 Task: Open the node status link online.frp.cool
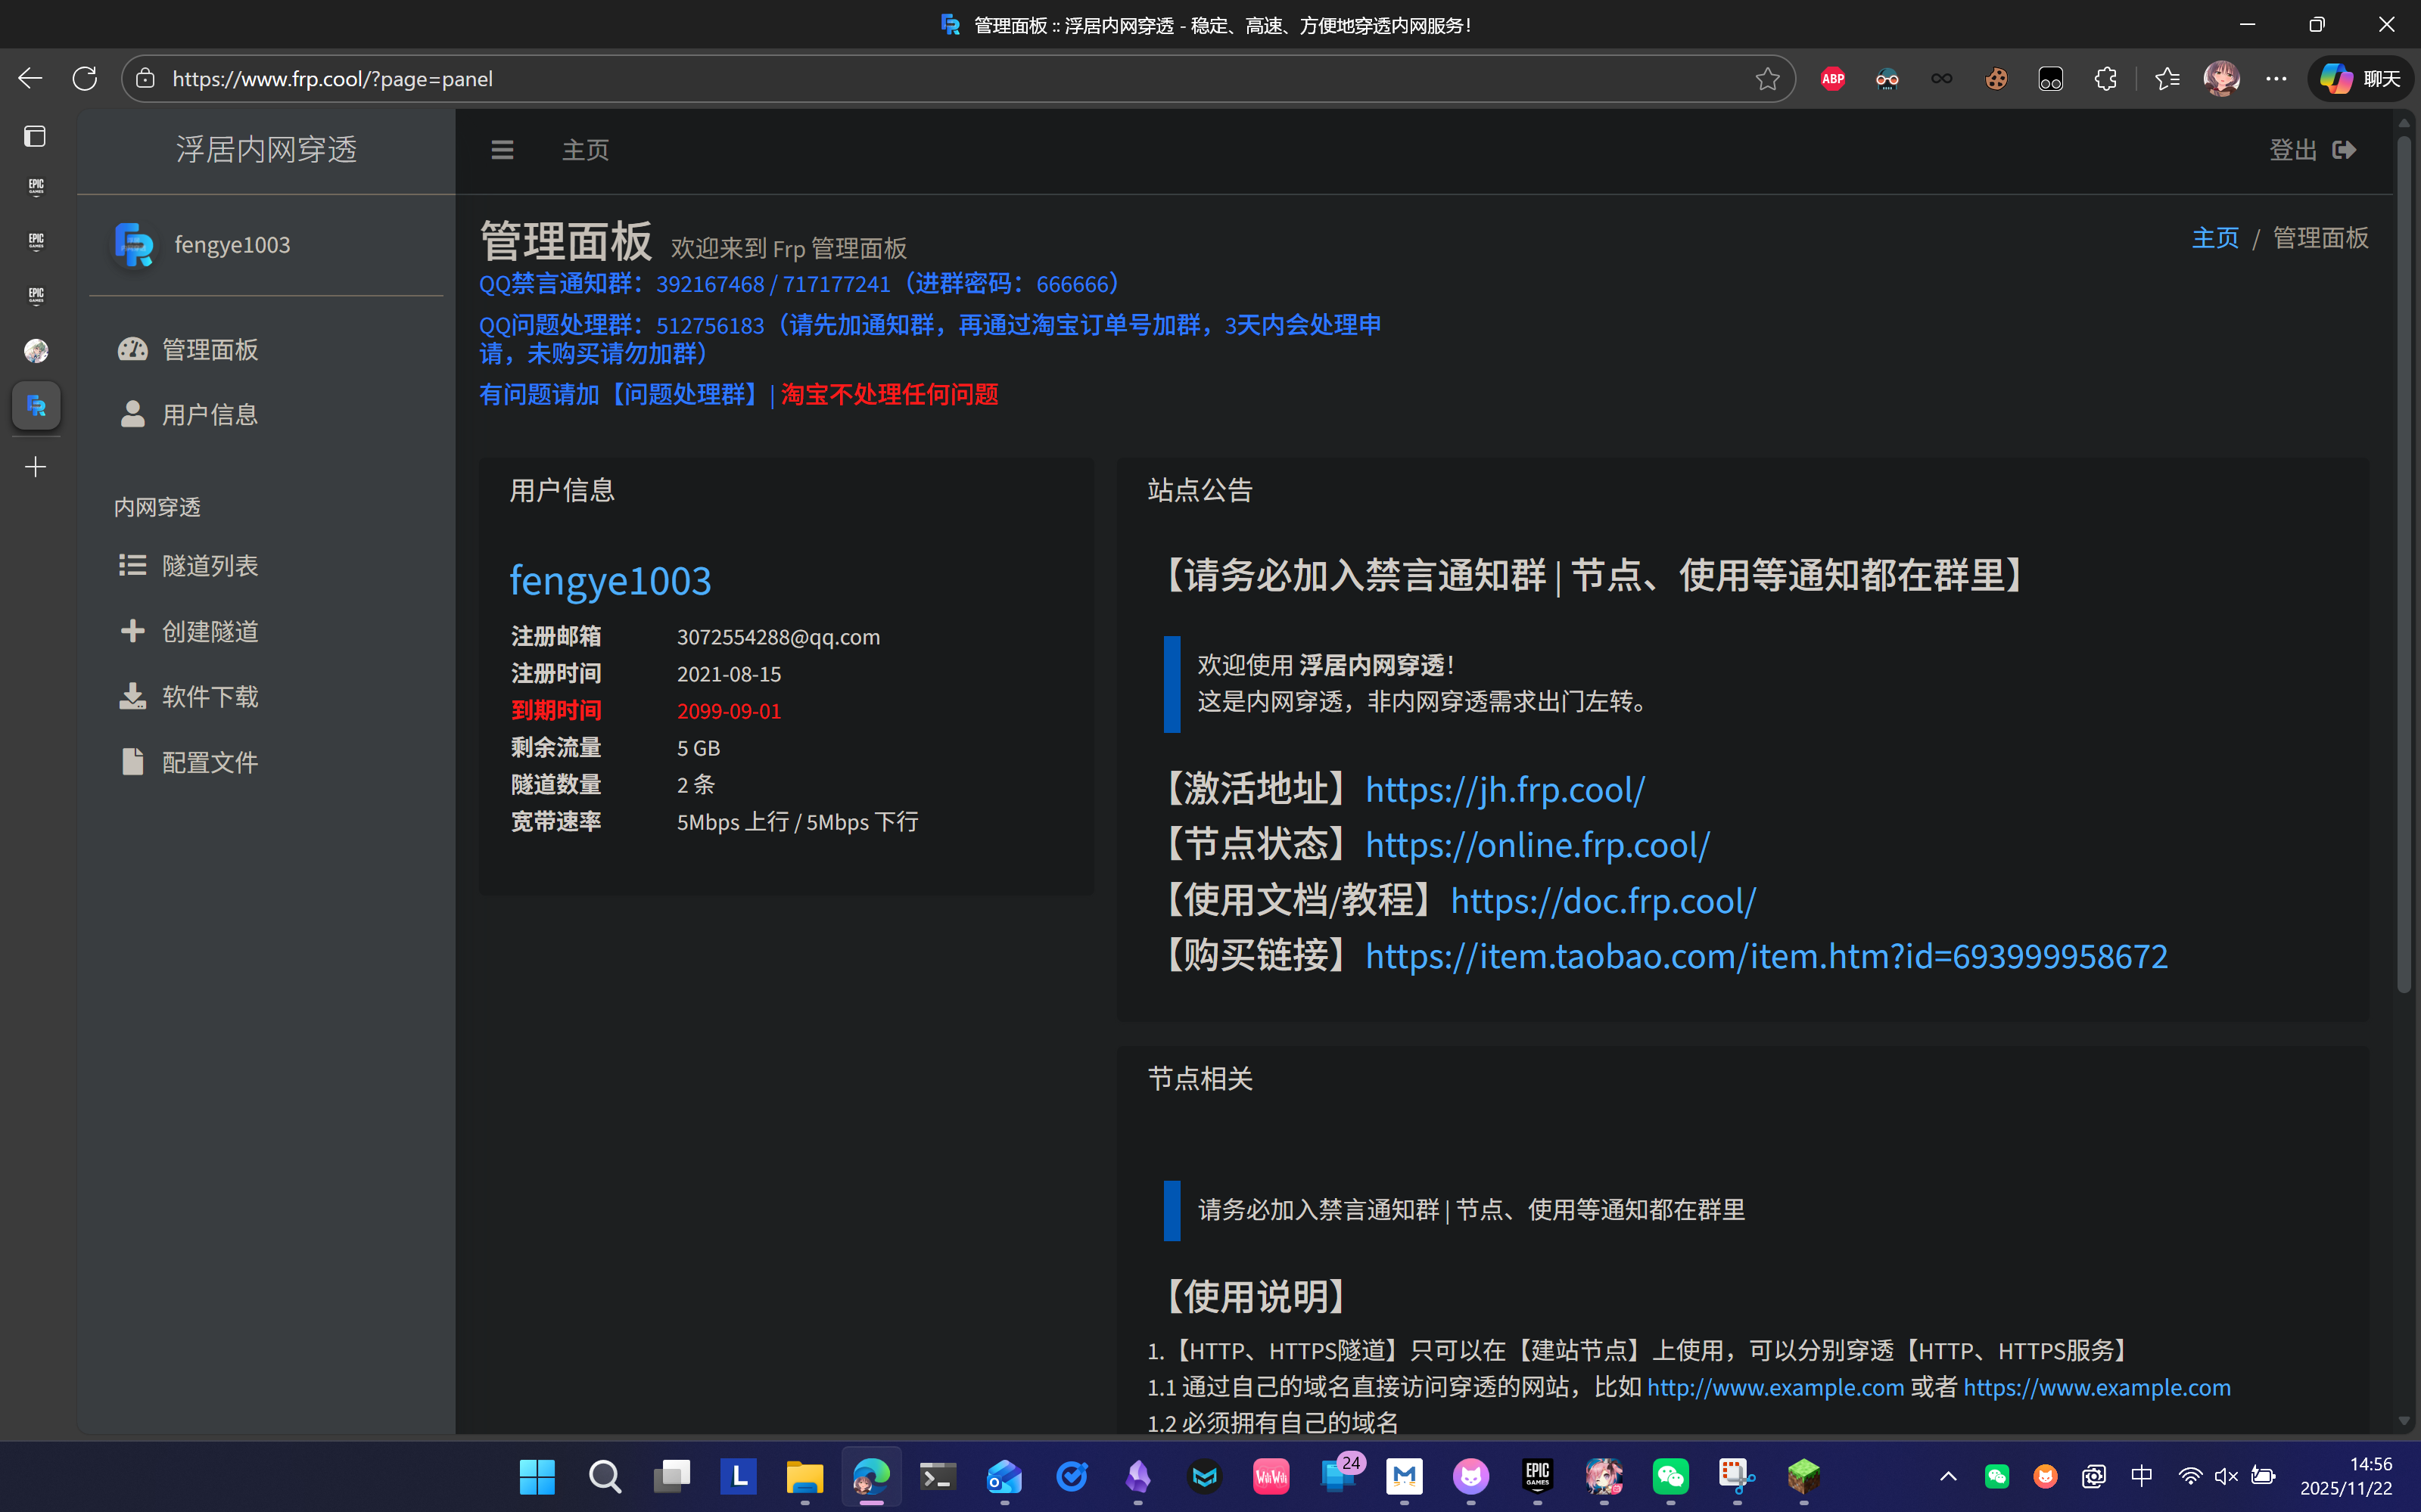click(x=1538, y=846)
